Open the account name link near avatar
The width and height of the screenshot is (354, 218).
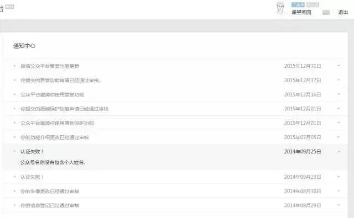pos(301,12)
